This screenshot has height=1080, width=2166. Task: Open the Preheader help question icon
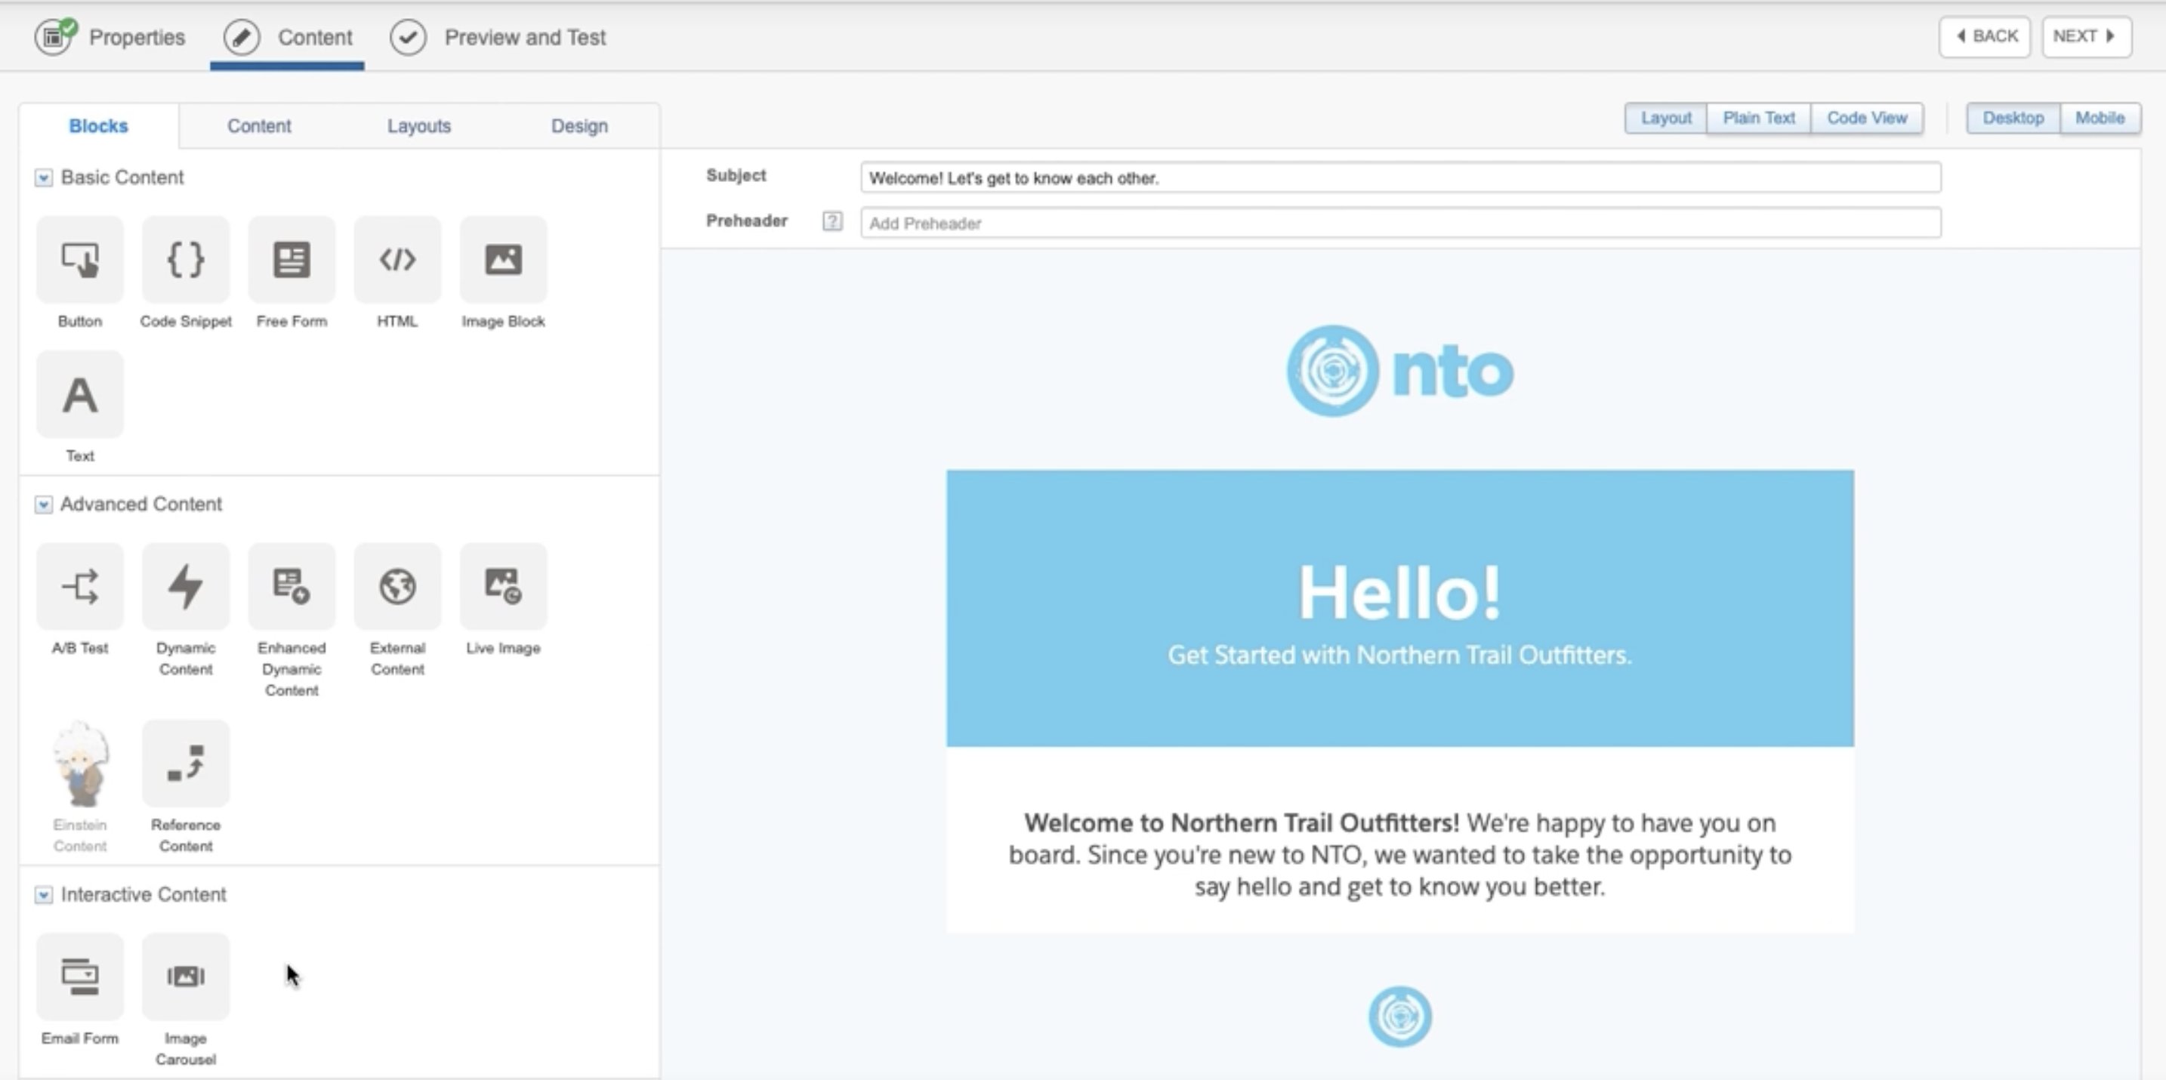point(832,221)
